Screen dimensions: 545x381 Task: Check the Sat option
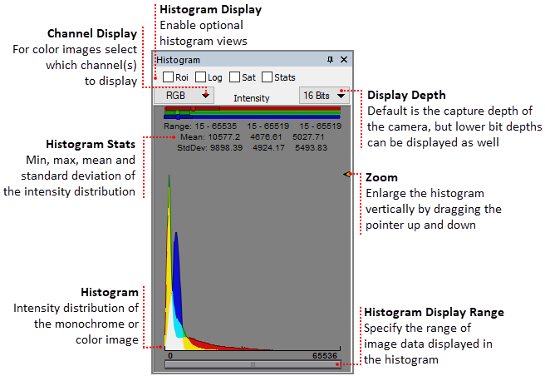point(234,77)
